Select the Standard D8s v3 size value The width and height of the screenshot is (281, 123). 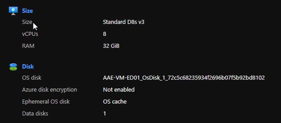[124, 22]
